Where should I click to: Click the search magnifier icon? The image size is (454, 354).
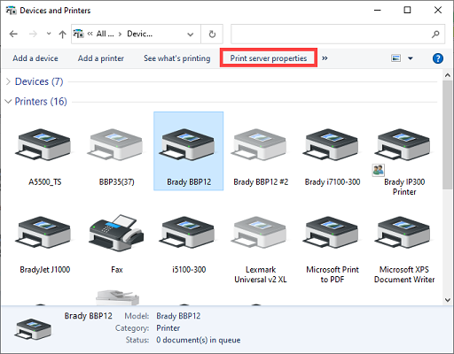(x=435, y=35)
